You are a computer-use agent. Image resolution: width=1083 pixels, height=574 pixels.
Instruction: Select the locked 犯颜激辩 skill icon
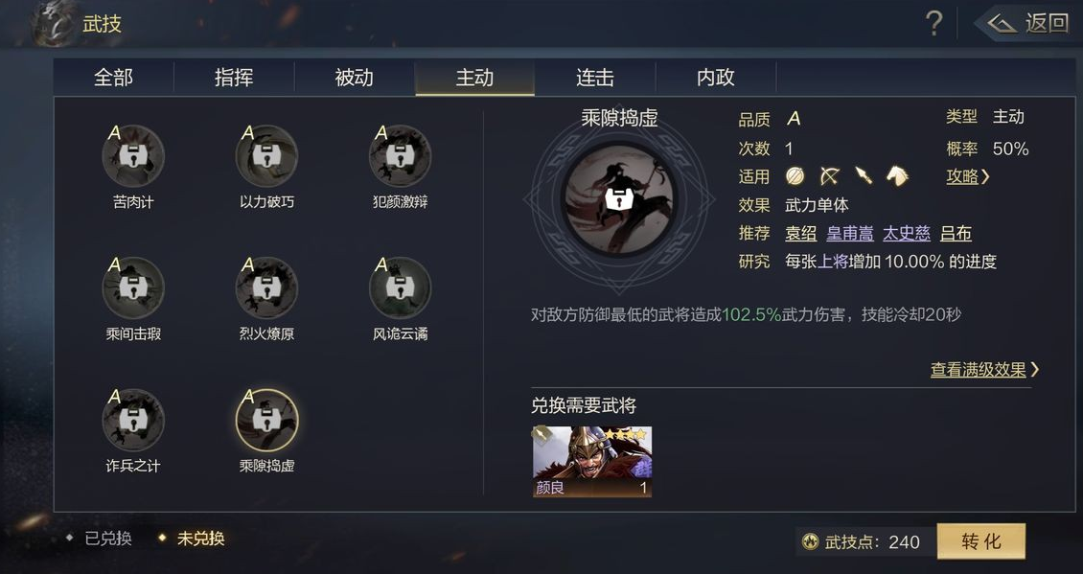[400, 156]
